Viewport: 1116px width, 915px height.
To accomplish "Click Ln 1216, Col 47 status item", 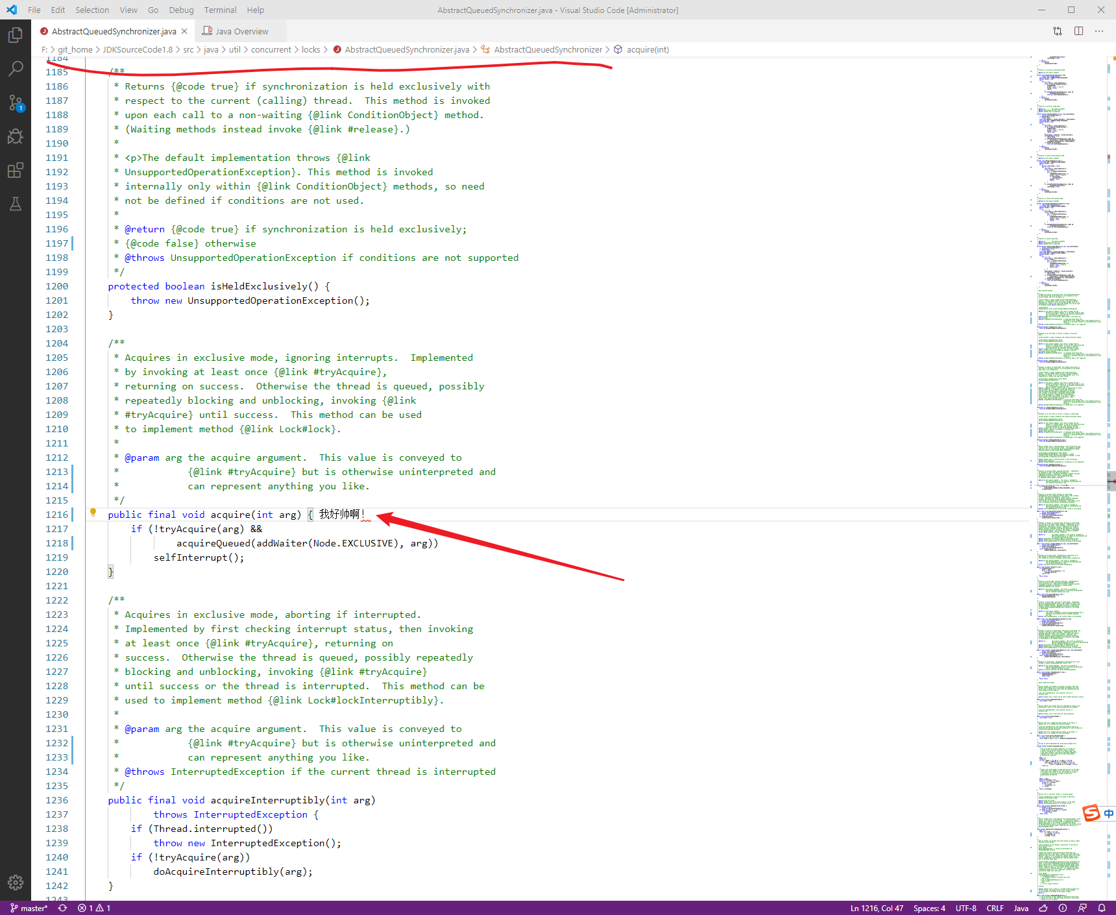I will [x=877, y=908].
